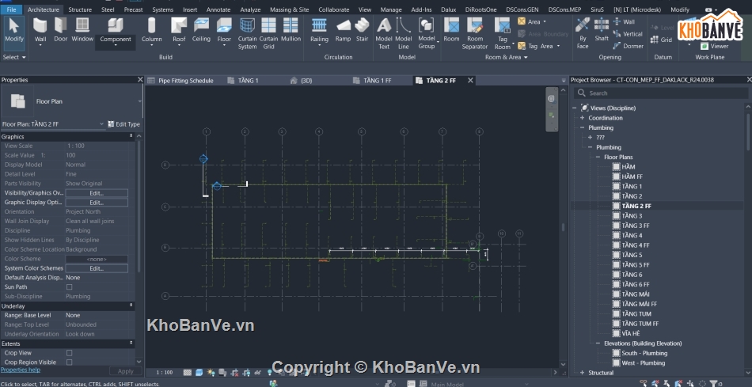Click the Curtain System tool
This screenshot has height=387, width=752.
pos(247,33)
